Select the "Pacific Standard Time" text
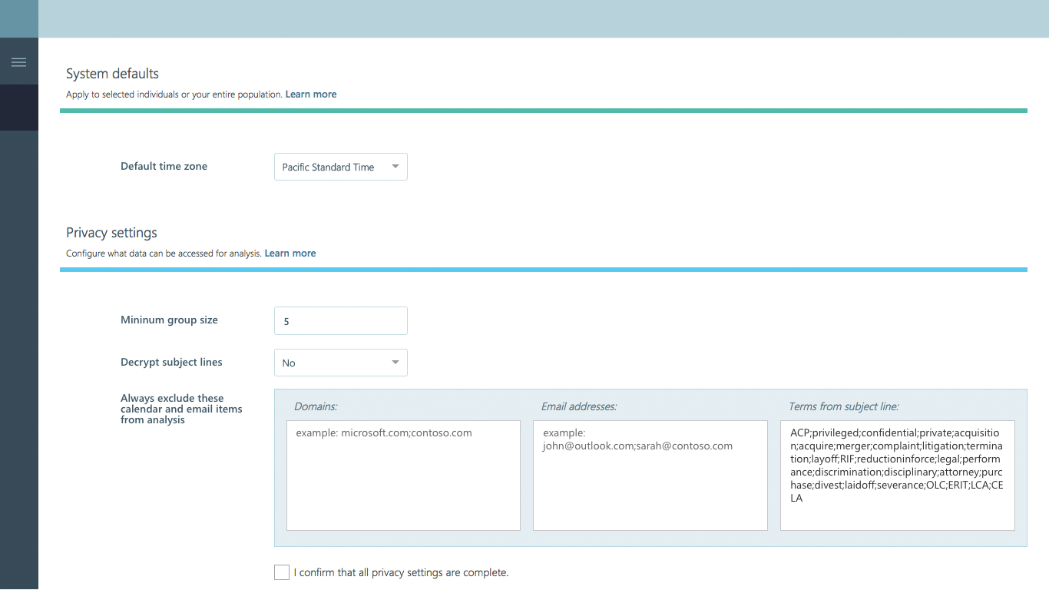1049x590 pixels. 328,166
